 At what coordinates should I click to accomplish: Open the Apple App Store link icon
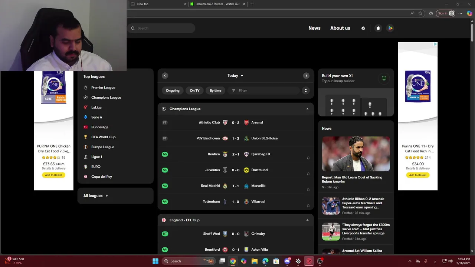pyautogui.click(x=378, y=28)
